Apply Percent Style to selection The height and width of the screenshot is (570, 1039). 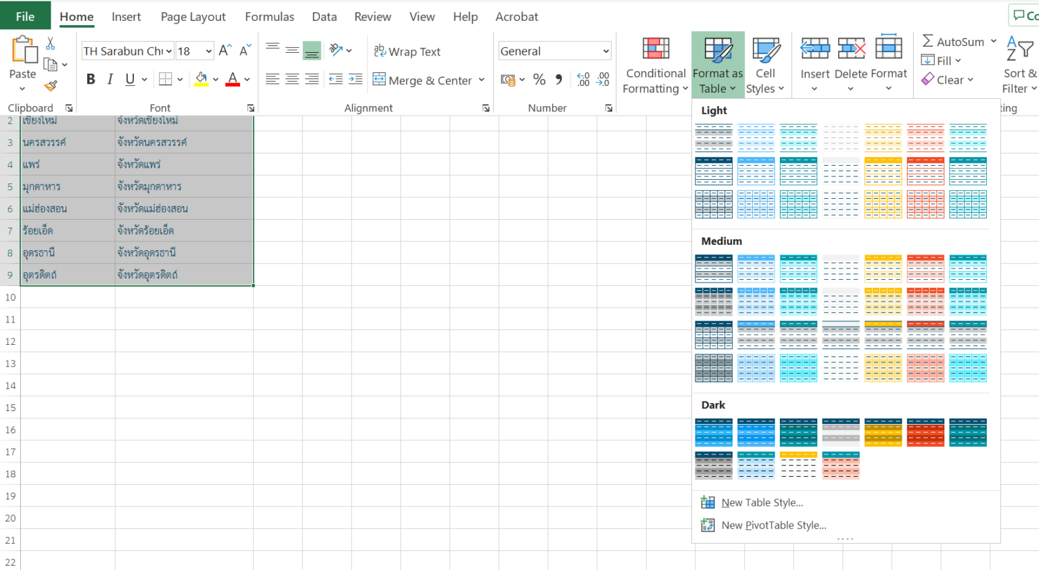[539, 79]
